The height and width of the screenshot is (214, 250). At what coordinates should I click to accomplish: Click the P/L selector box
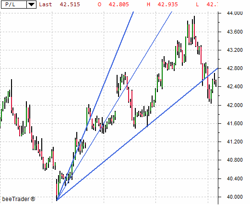19,4
